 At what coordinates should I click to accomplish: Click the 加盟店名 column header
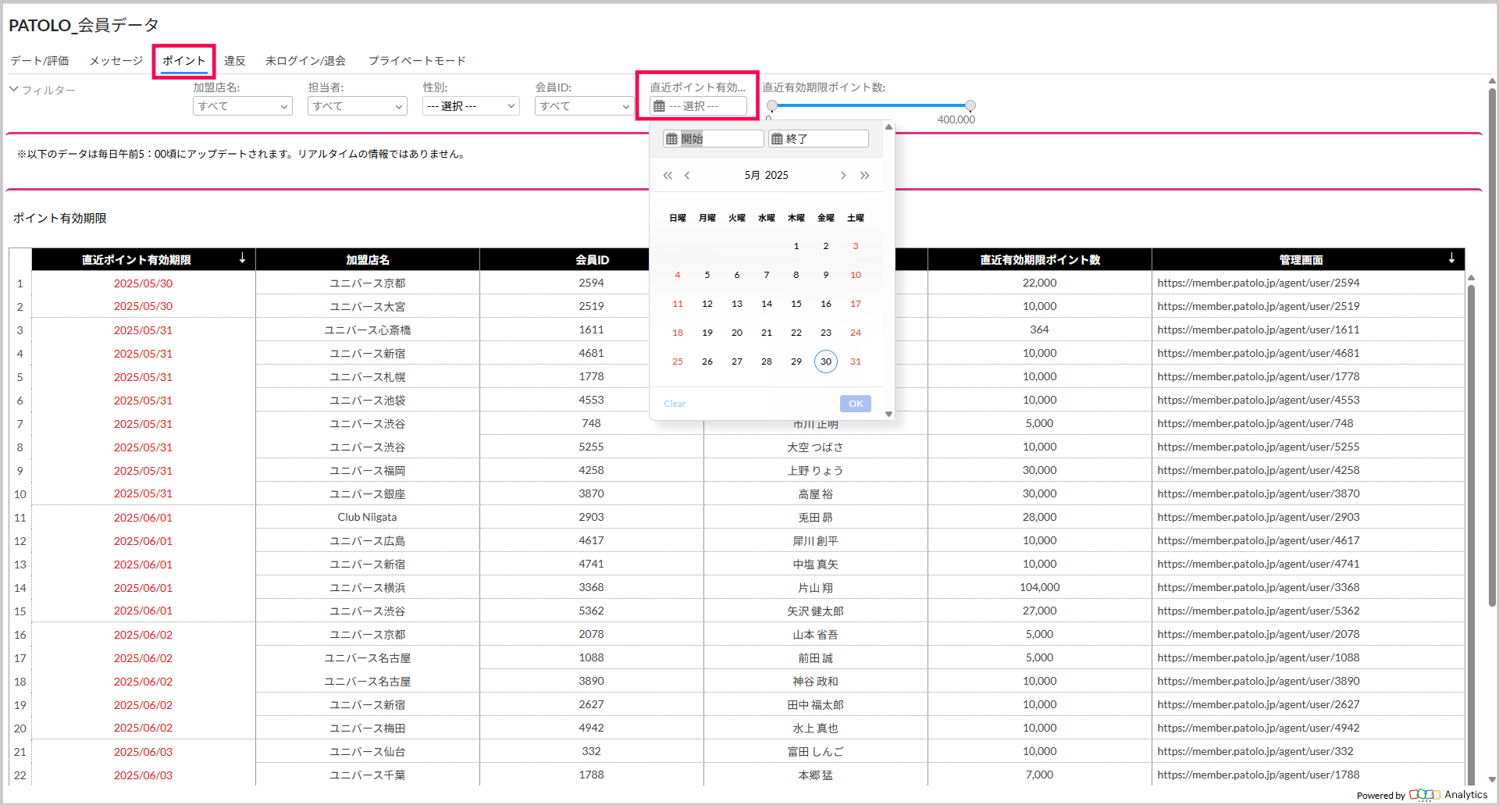coord(368,259)
